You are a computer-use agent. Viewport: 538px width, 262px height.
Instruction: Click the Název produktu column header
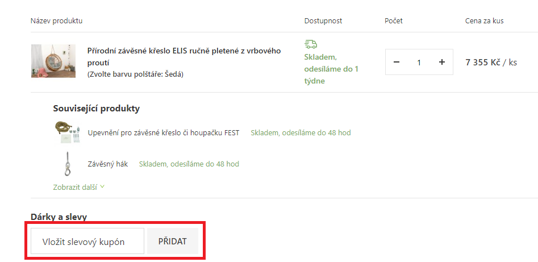(x=57, y=21)
